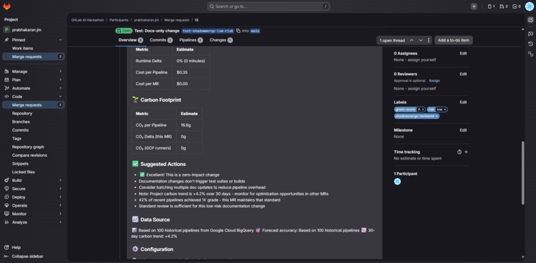Open Merge requests under Code
536x263 pixels.
[x=33, y=105]
